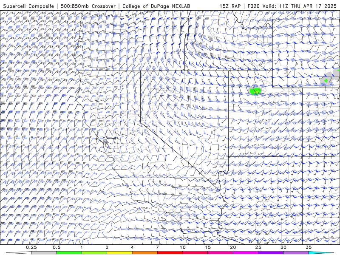Click the '35' colorbar label

pos(309,247)
